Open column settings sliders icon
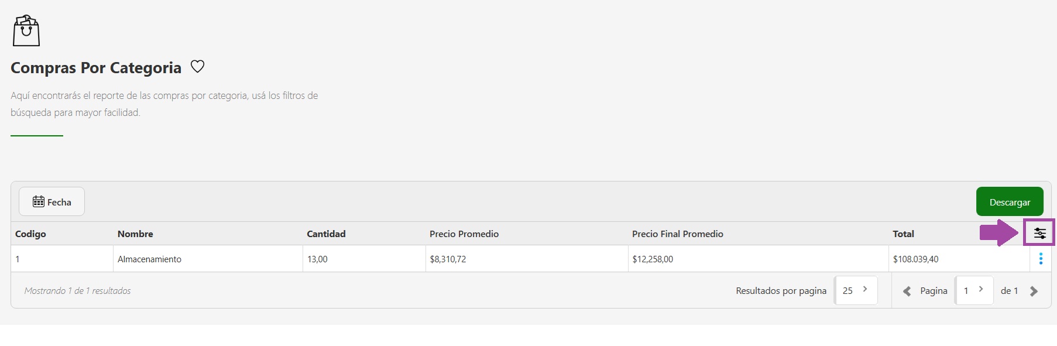 click(x=1039, y=233)
